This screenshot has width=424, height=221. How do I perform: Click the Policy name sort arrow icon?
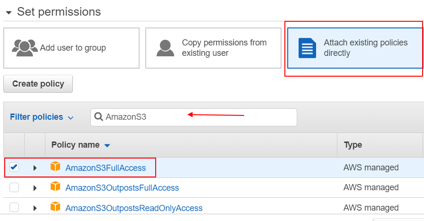107,145
